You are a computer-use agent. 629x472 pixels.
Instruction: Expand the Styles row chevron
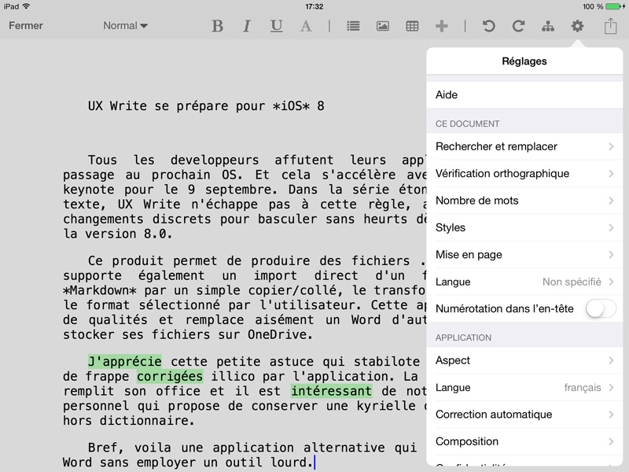click(x=611, y=227)
